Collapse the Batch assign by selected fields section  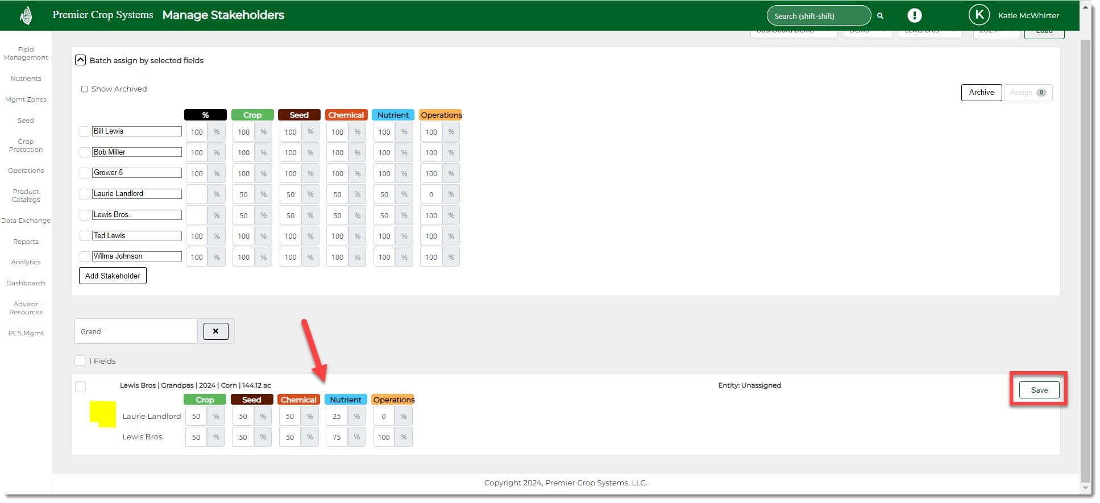click(81, 60)
